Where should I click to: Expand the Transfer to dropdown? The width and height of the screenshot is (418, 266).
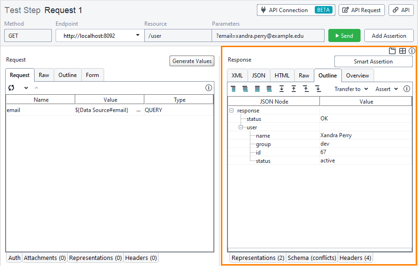tap(351, 89)
